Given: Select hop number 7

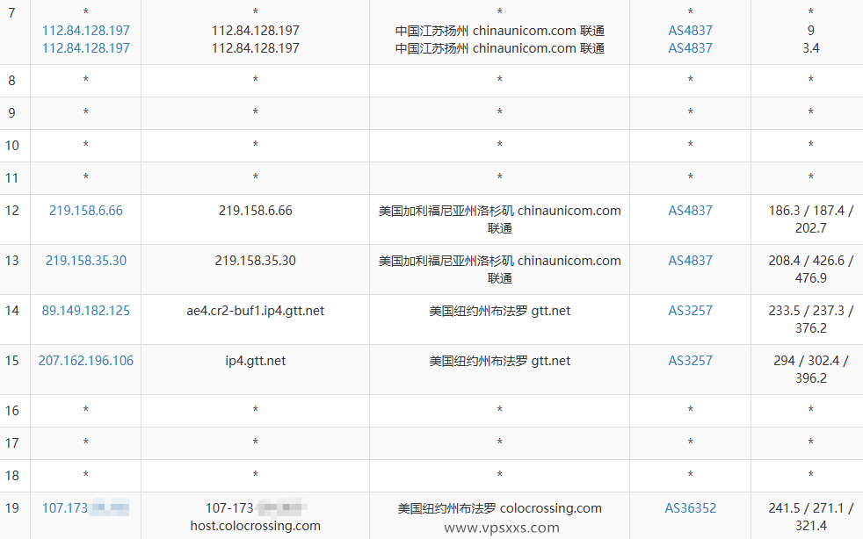Looking at the screenshot, I should click(11, 13).
